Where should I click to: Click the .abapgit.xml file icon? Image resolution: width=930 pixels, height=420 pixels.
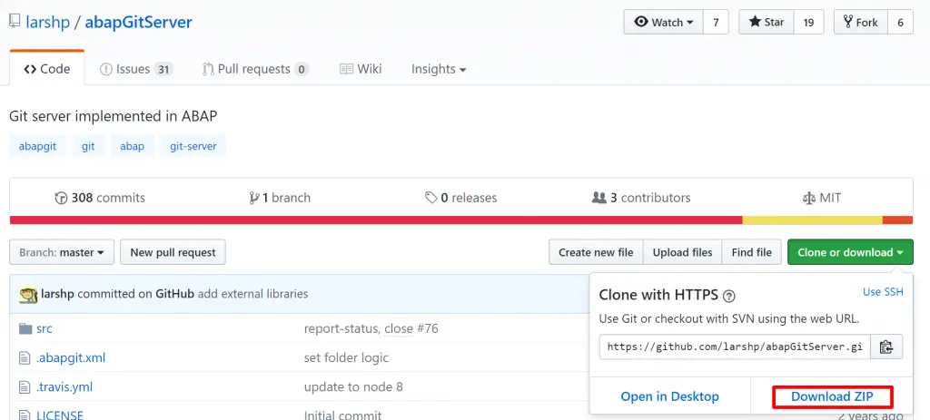click(x=25, y=357)
